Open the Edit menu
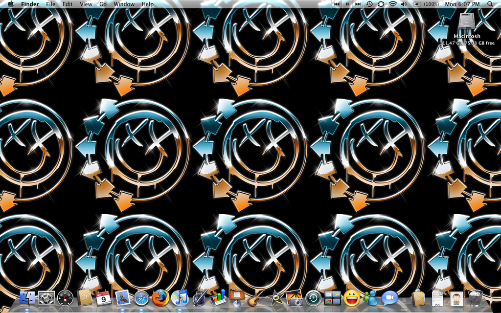Viewport: 501px width, 313px height. click(68, 4)
